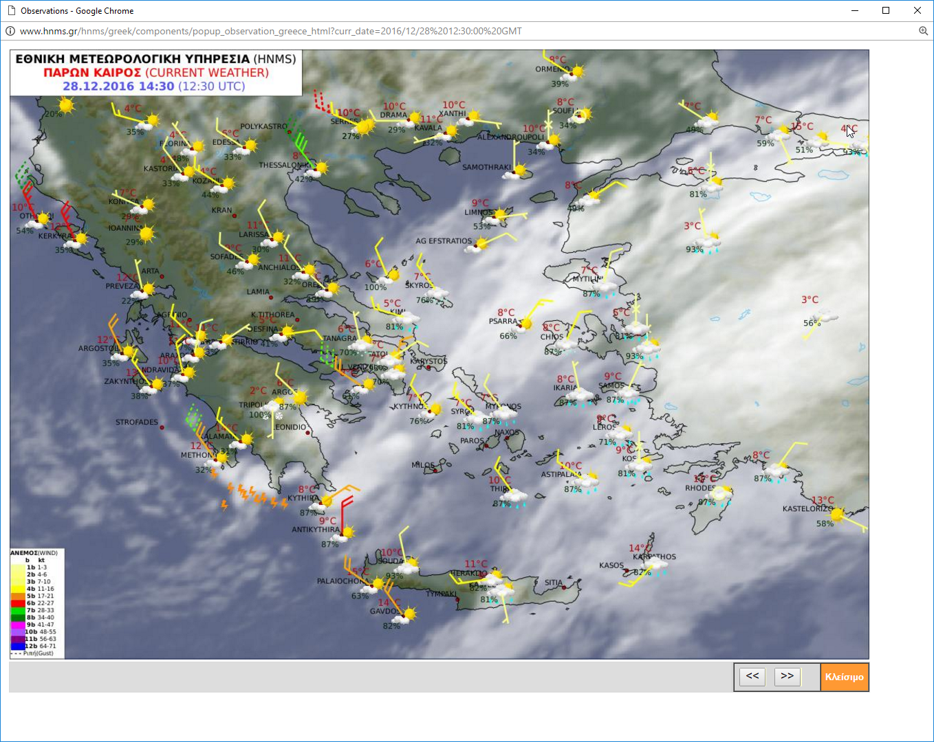
Task: Click the "Πνοή(Gust)" legend entry
Action: pyautogui.click(x=33, y=653)
